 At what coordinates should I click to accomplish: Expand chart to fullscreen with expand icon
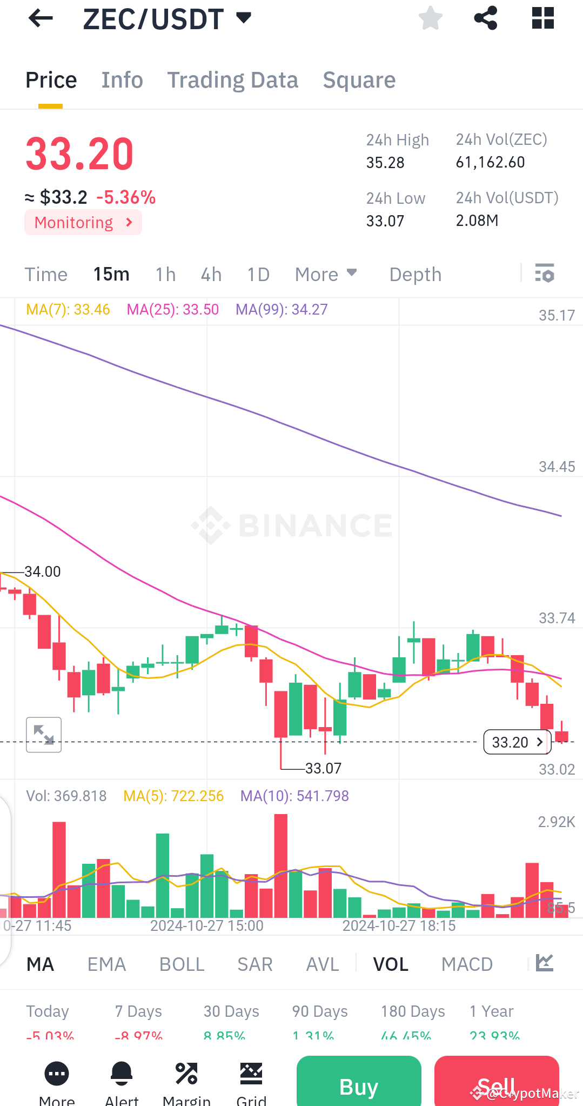[43, 735]
